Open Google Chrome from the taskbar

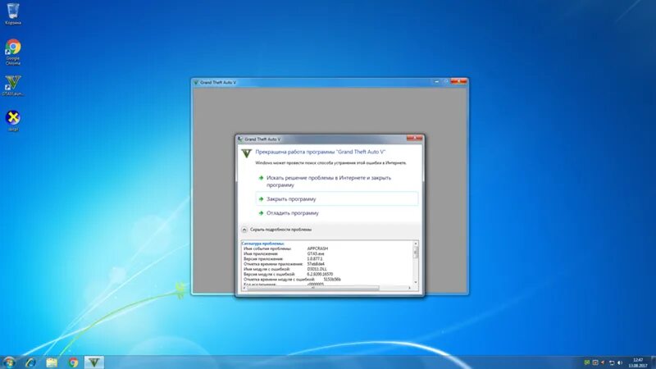(73, 362)
